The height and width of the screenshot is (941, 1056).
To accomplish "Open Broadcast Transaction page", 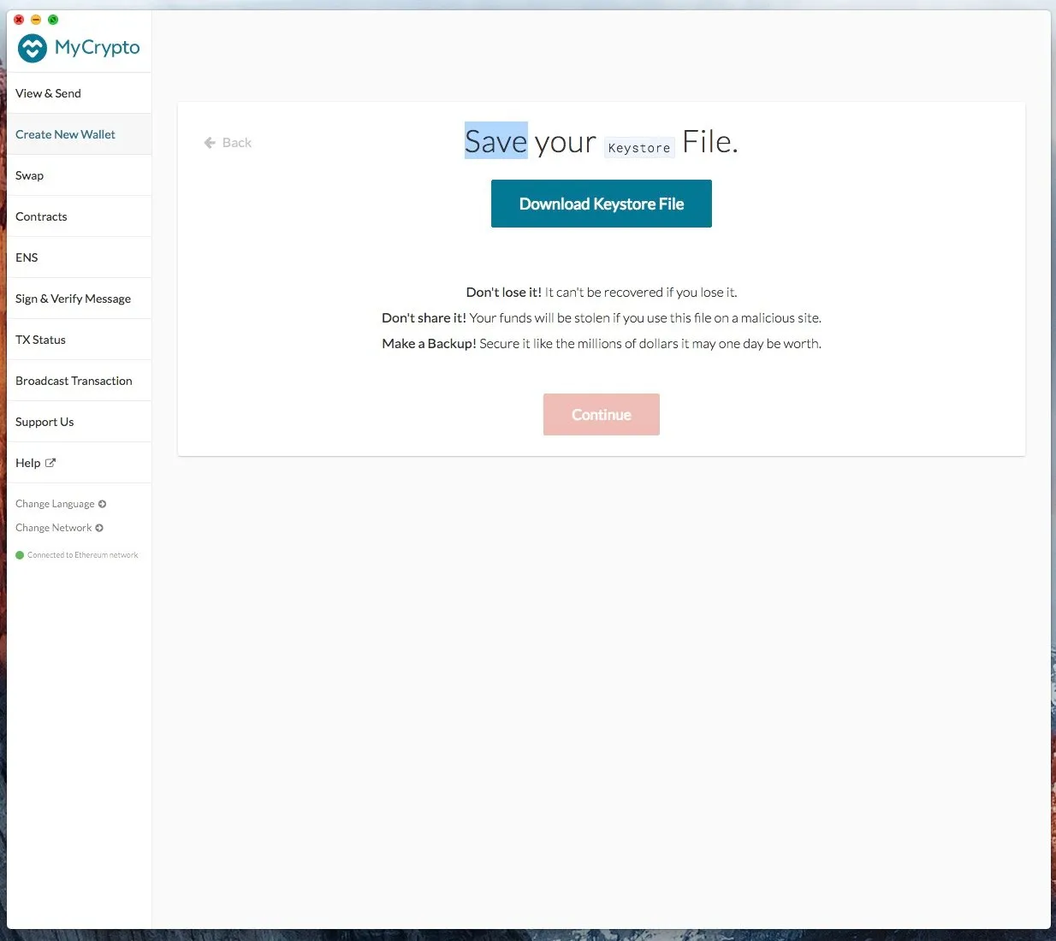I will pyautogui.click(x=79, y=381).
